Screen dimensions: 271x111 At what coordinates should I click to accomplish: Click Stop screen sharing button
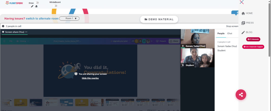232,26
